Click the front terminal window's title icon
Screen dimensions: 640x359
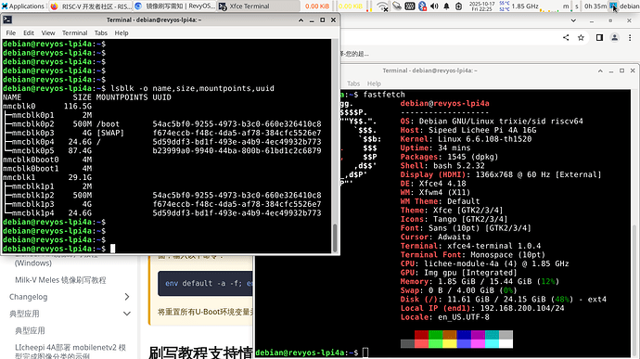point(6,19)
